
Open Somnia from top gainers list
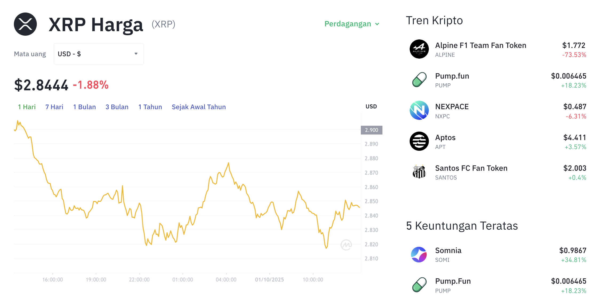(x=448, y=251)
